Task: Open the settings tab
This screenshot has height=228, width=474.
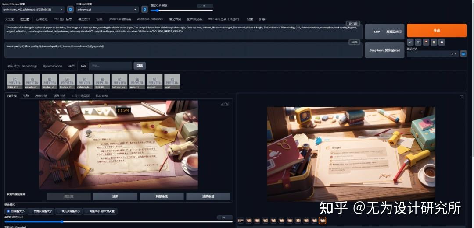Action: (250, 19)
